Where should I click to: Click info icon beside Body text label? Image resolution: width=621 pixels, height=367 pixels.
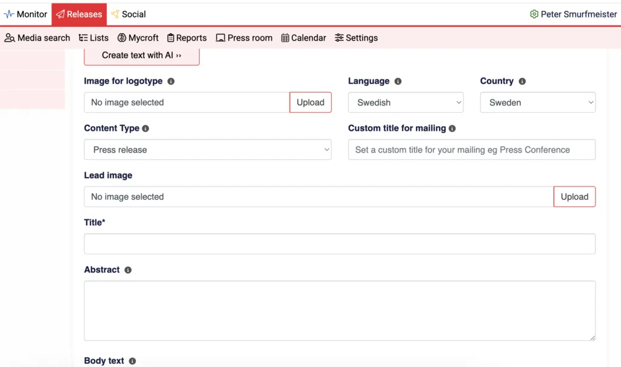132,361
